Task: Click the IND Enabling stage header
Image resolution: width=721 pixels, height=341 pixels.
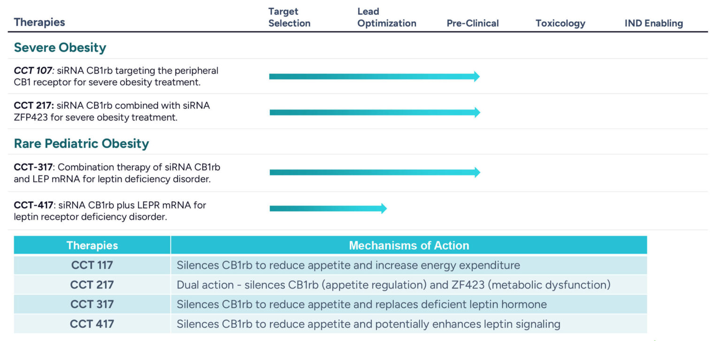Action: (x=653, y=23)
